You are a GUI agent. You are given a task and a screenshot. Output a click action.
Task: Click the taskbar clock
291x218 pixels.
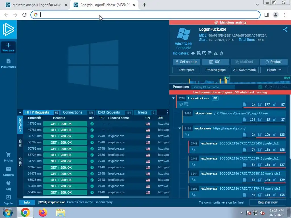(277, 213)
